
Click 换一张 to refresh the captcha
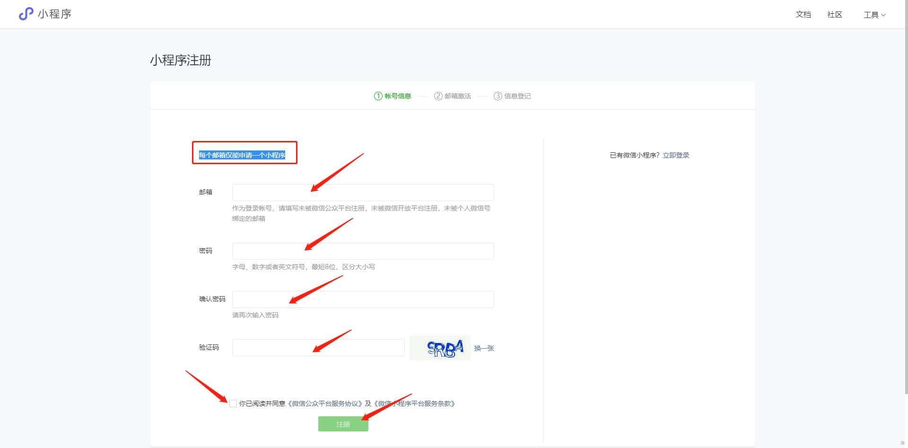pos(483,348)
